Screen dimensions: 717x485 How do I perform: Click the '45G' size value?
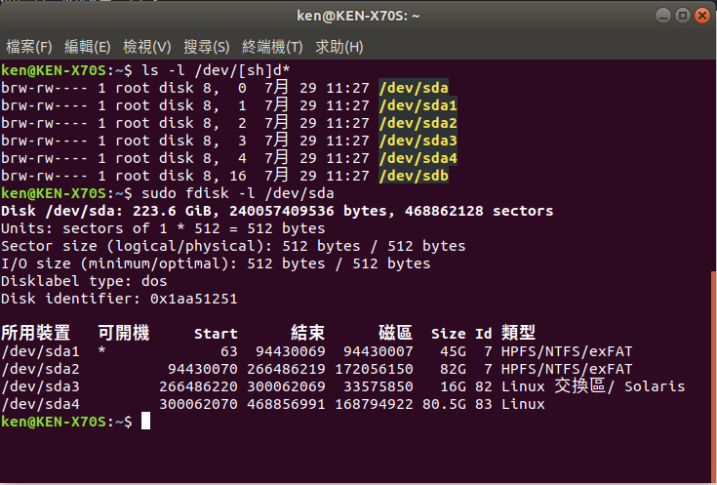coord(453,351)
